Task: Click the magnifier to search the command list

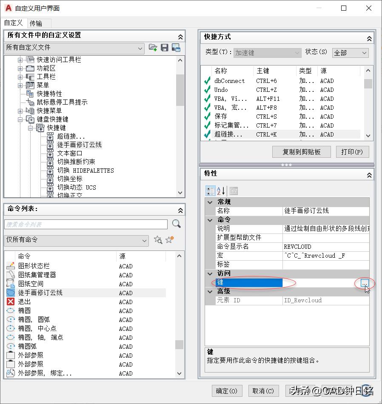Action: pos(176,224)
